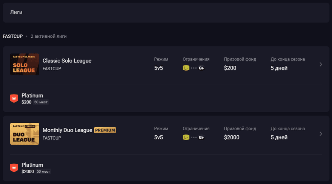Click the Classic Solo League title
332x184 pixels.
(x=67, y=60)
